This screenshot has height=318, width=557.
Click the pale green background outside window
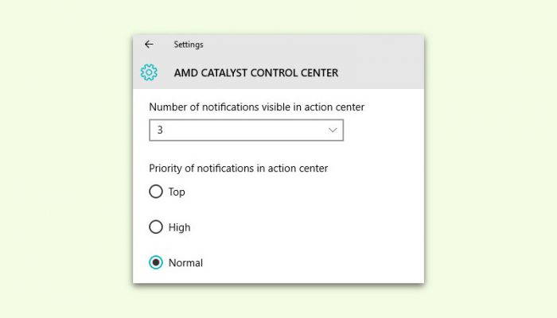click(64, 160)
